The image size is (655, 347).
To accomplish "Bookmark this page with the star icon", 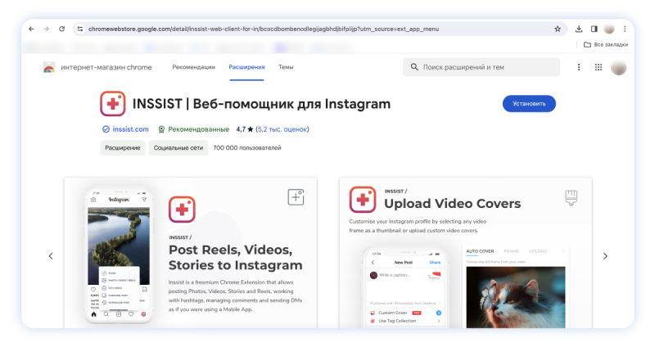I will click(558, 29).
